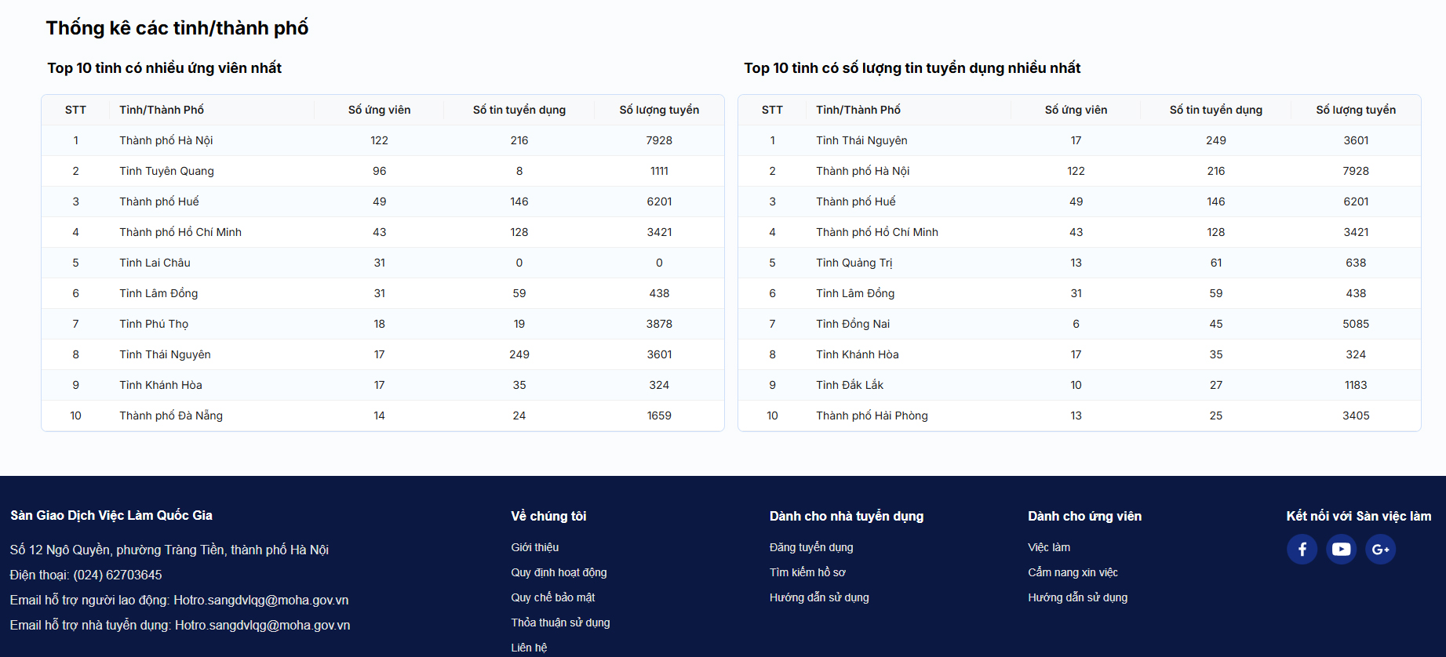
Task: Click Số tin tuyển dụng header in right table
Action: tap(1215, 110)
